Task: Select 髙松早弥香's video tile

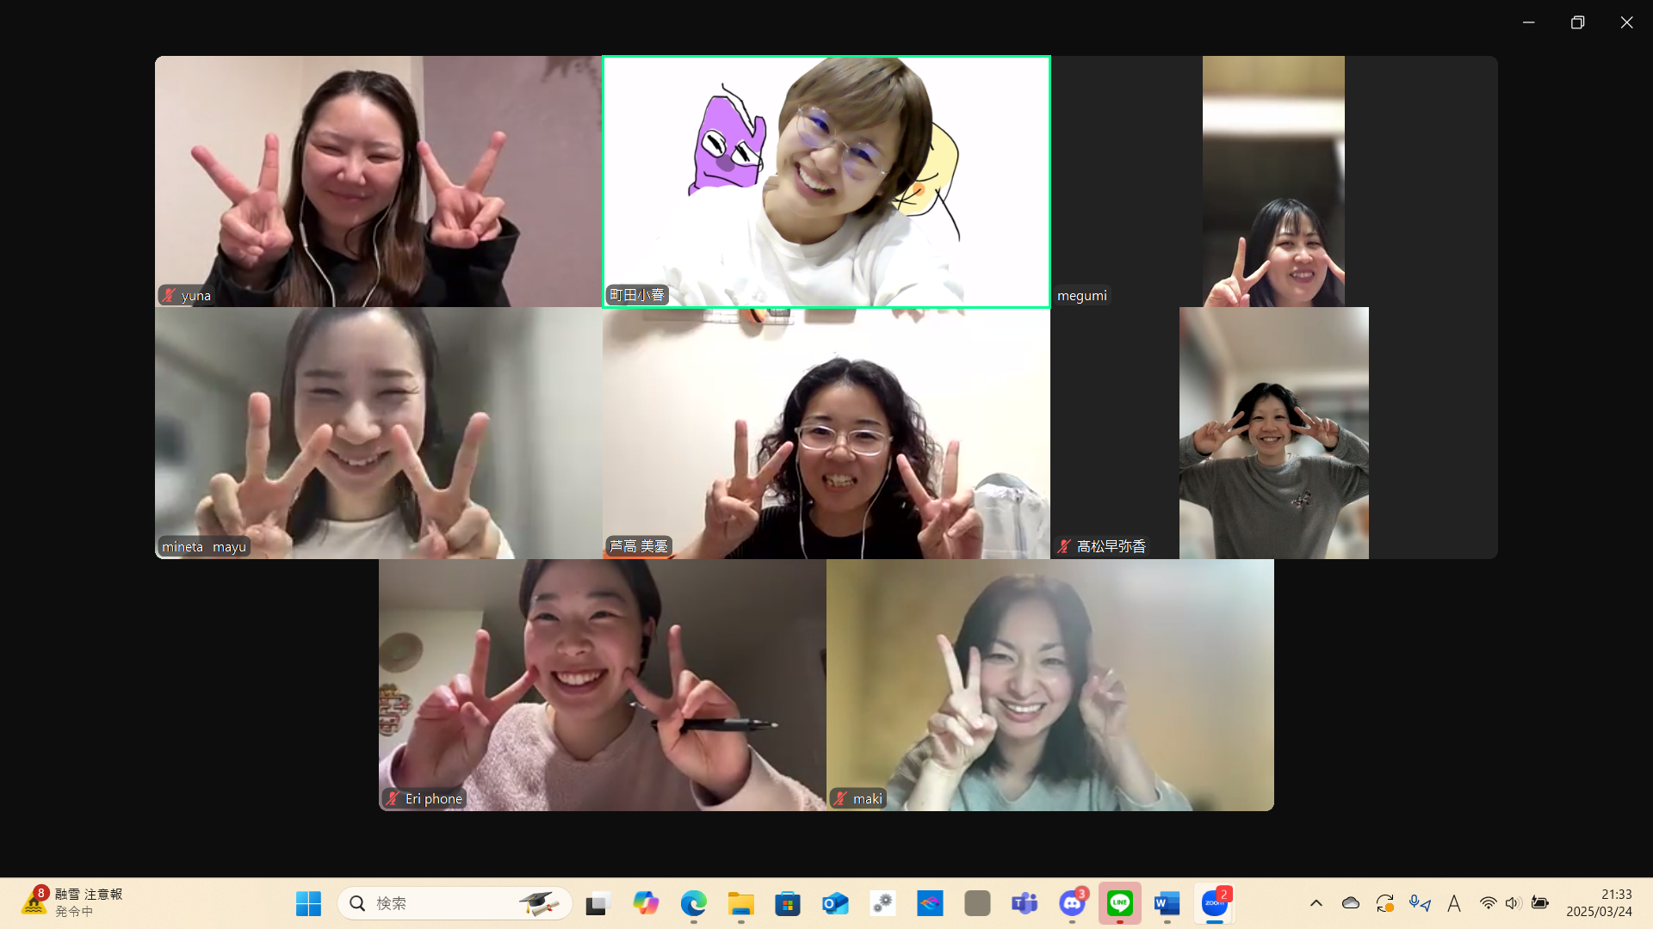Action: pyautogui.click(x=1274, y=433)
